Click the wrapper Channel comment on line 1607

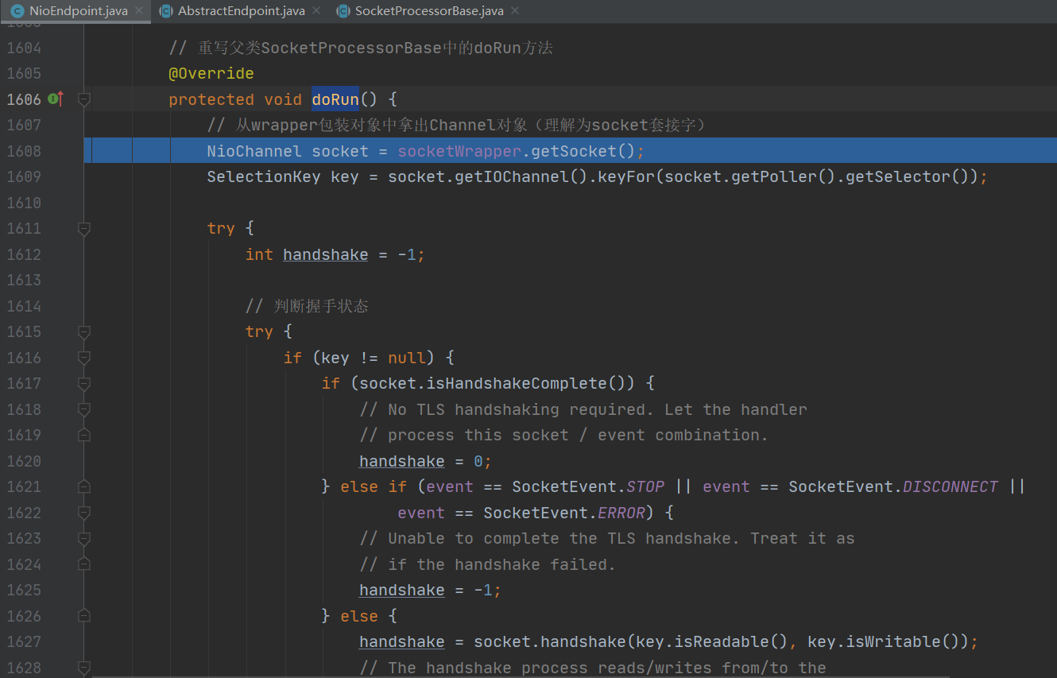click(x=457, y=125)
